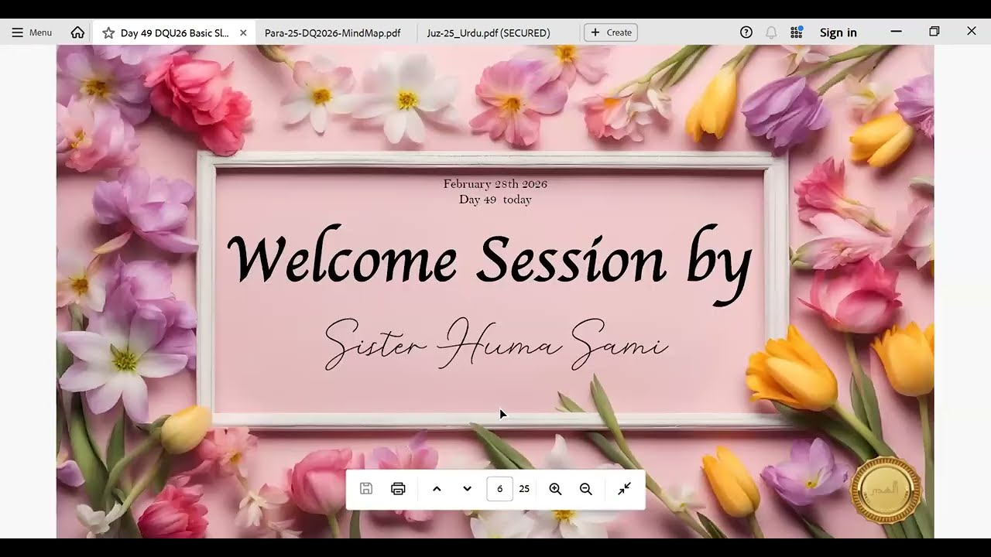Image resolution: width=991 pixels, height=557 pixels.
Task: Exit full-width view with collapse arrows icon
Action: pyautogui.click(x=625, y=489)
